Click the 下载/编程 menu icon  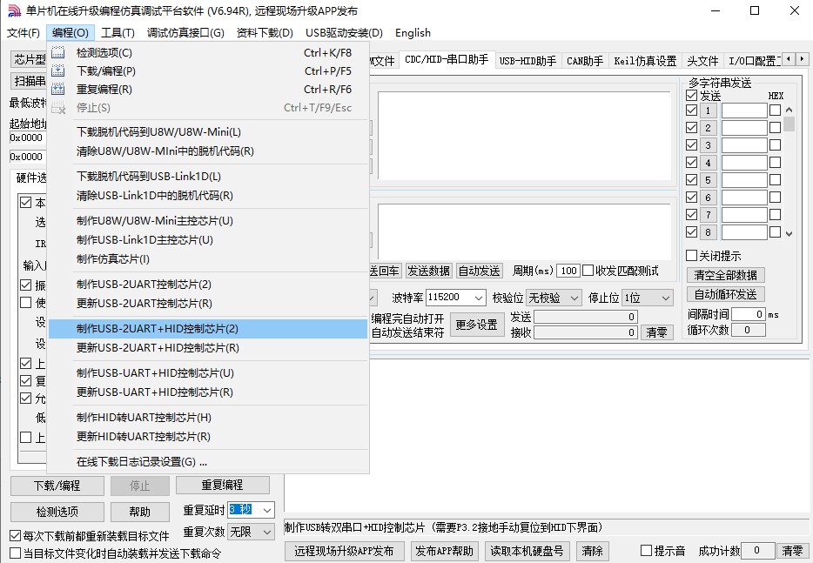[58, 71]
